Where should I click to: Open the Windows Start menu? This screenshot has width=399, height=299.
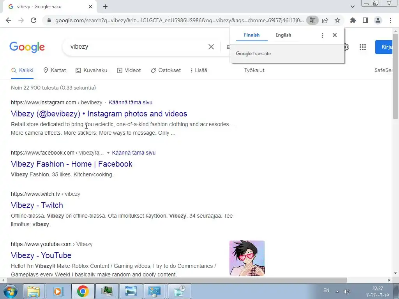10,291
